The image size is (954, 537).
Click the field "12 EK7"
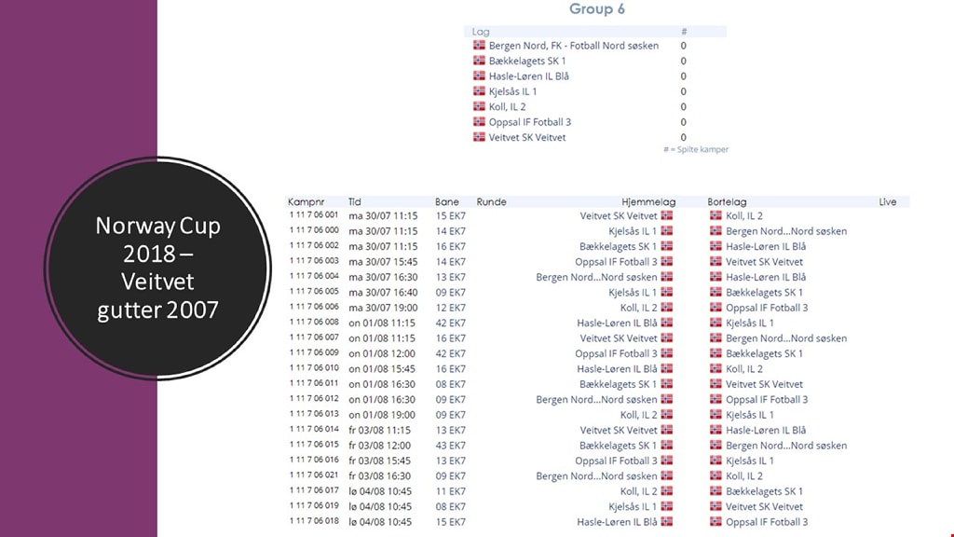click(451, 308)
